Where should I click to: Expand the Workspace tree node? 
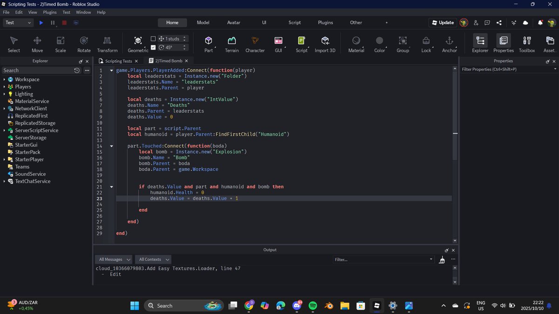click(4, 80)
